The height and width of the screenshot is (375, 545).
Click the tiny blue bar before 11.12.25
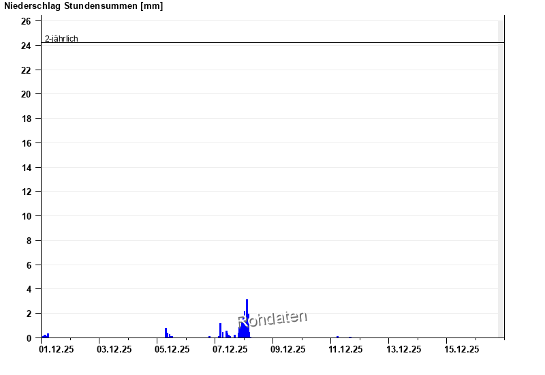(337, 337)
